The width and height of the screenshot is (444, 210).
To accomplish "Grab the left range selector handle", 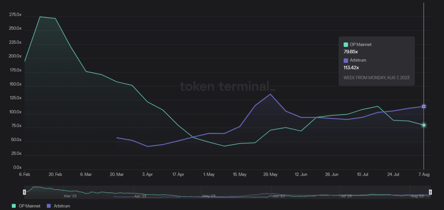I will coord(24,192).
